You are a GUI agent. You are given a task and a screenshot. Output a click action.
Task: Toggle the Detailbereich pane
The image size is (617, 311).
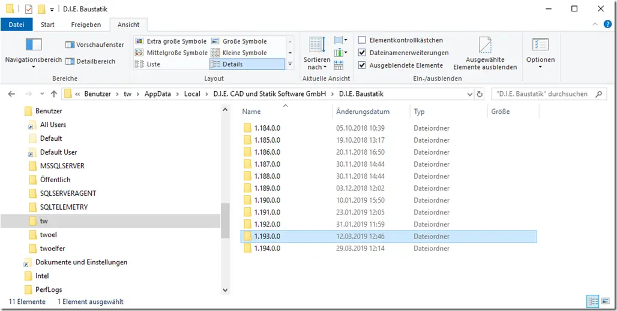click(90, 61)
